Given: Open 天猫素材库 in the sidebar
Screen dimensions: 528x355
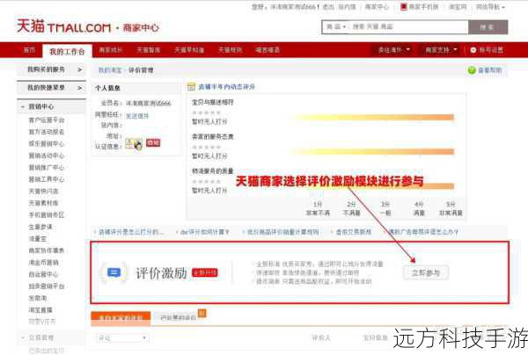Looking at the screenshot, I should 43,203.
